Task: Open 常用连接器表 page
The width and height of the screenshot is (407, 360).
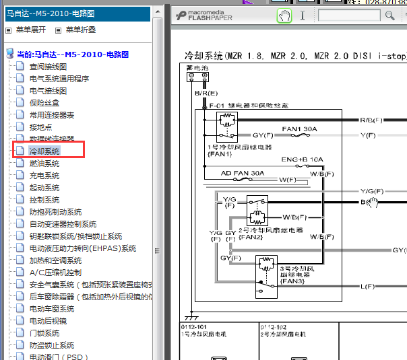Action: [52, 115]
